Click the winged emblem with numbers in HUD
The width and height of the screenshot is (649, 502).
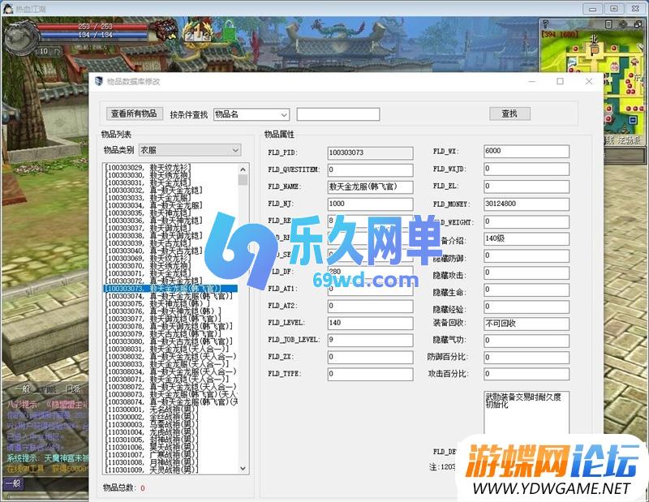click(x=198, y=32)
